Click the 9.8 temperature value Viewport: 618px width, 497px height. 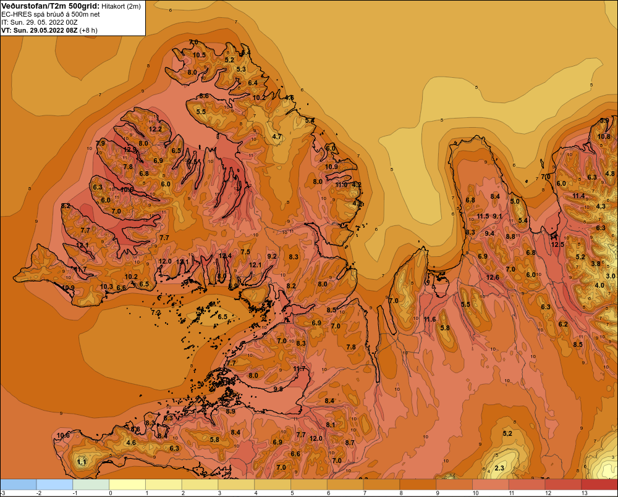coord(278,389)
